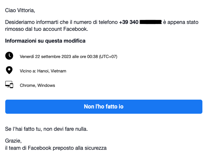
Task: Click "rimosso dal tuo account Facebook" text
Action: 47,29
